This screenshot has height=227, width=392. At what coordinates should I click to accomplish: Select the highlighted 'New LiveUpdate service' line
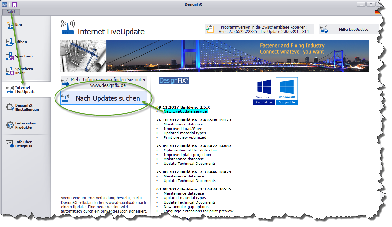185,111
